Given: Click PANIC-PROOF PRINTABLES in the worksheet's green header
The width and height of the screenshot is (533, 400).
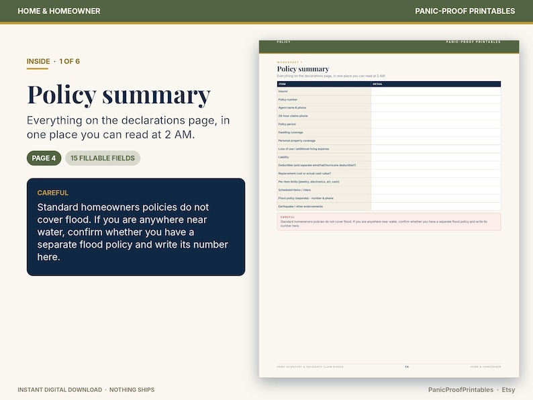Looking at the screenshot, I should pyautogui.click(x=473, y=42).
